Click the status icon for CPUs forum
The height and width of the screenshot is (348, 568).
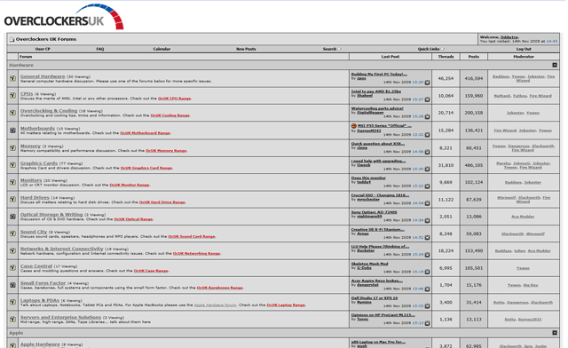pos(12,95)
